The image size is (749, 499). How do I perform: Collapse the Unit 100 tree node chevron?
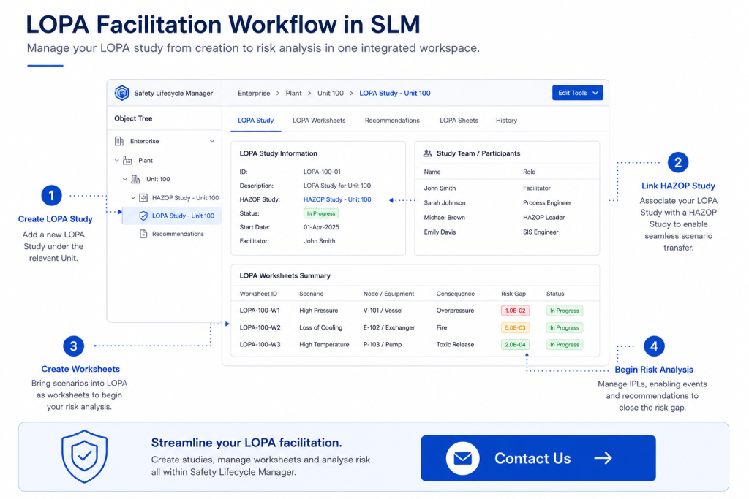click(x=124, y=179)
